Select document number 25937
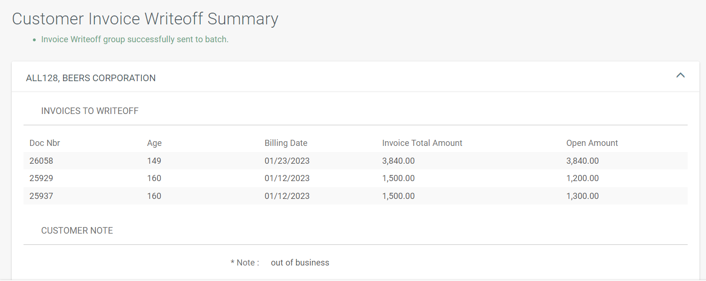The image size is (706, 281). pyautogui.click(x=41, y=196)
